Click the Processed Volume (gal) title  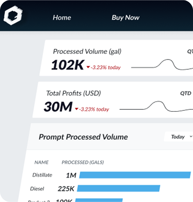(87, 51)
